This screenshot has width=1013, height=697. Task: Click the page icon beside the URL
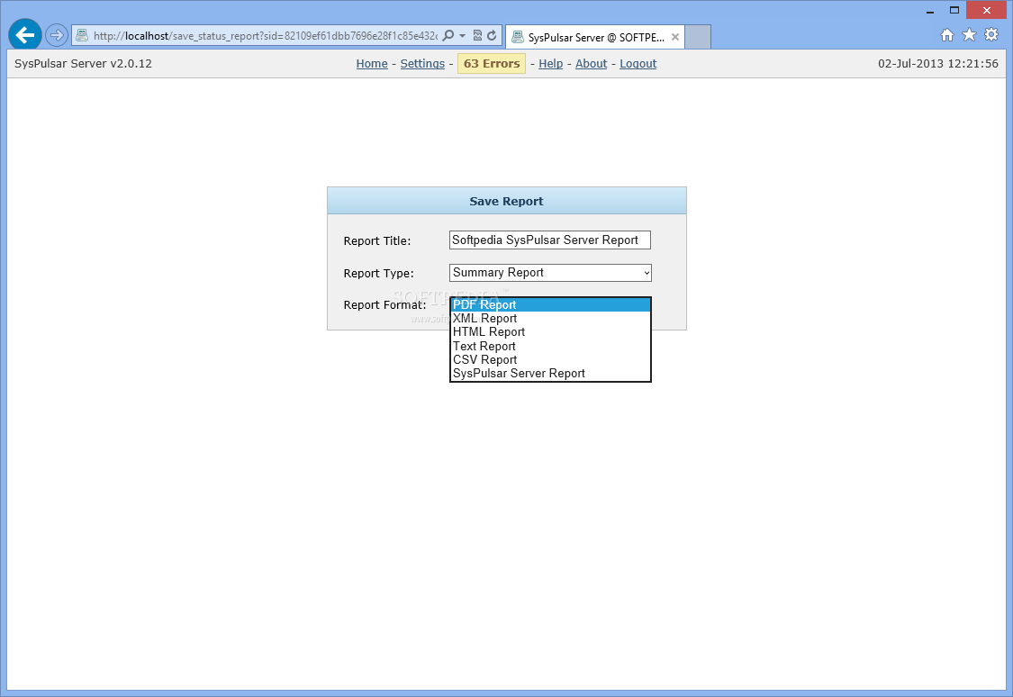point(82,35)
